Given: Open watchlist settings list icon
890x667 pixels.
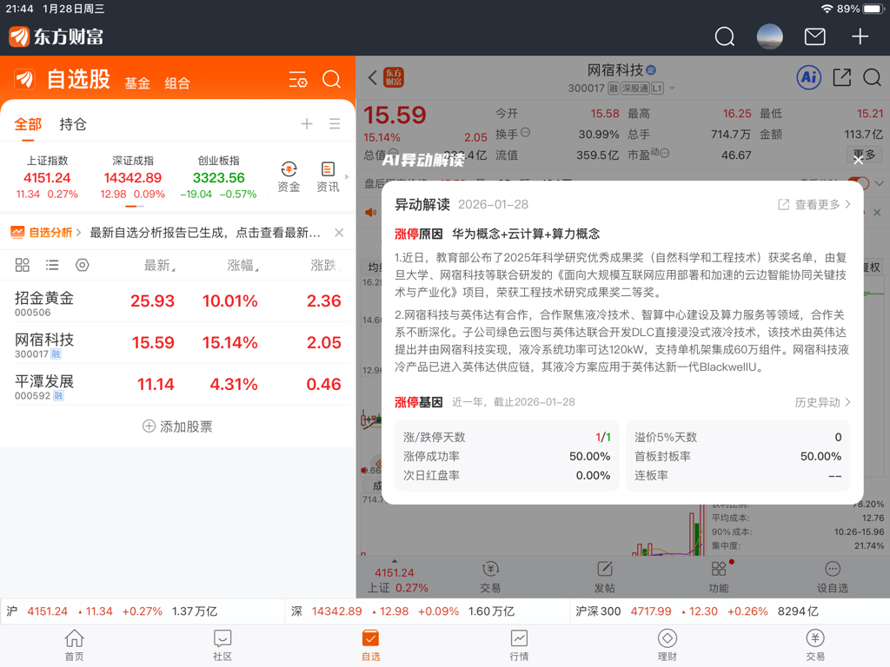Looking at the screenshot, I should 298,79.
